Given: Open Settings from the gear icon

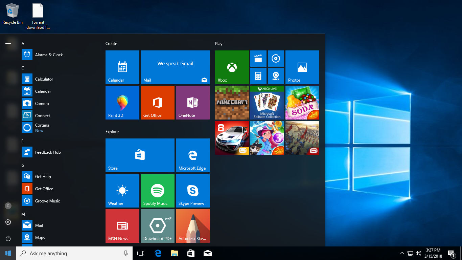Looking at the screenshot, I should click(x=8, y=222).
